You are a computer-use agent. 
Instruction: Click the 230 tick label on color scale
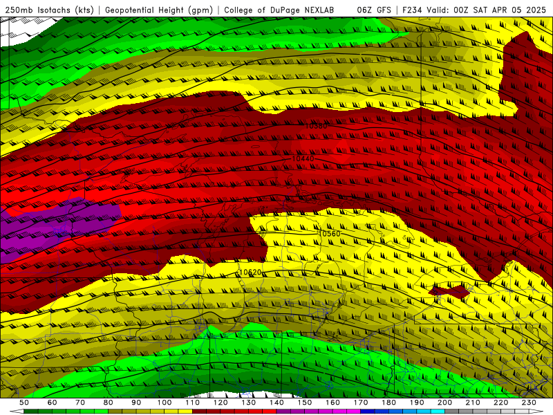(x=529, y=403)
